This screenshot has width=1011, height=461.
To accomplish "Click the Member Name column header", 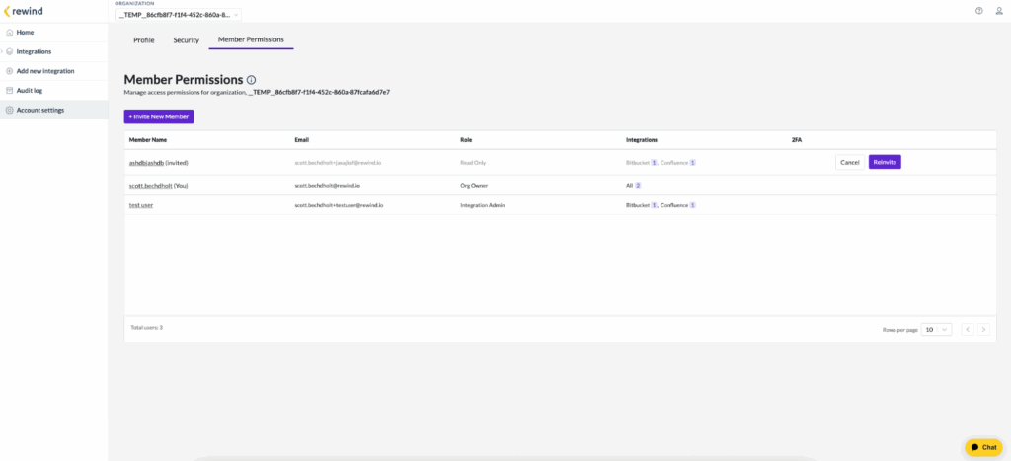I will [x=148, y=140].
